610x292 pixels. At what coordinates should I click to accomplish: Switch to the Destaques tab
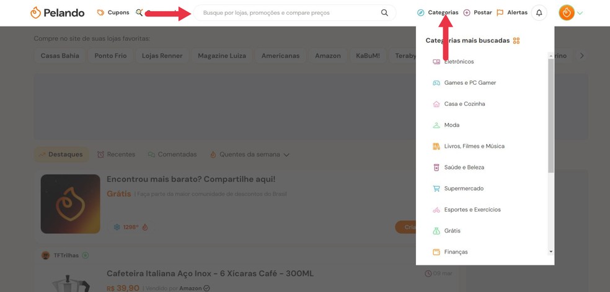(x=61, y=155)
